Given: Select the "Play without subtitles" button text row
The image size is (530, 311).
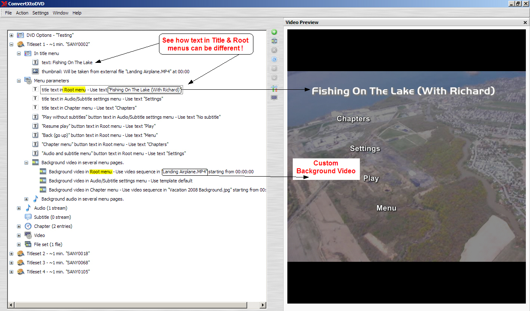Looking at the screenshot, I should [131, 117].
